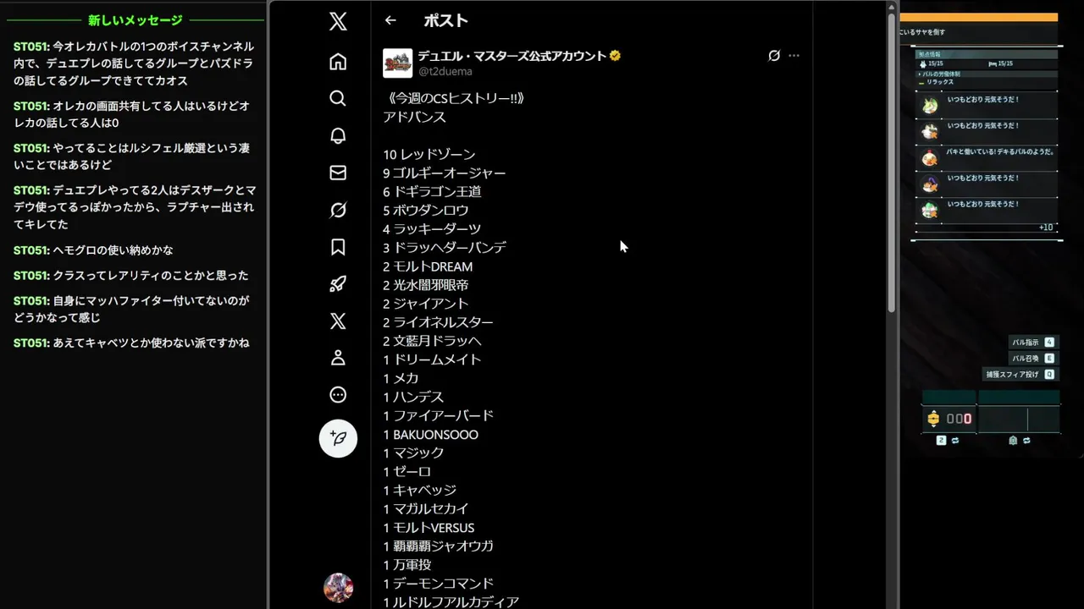Click the post line 1 BAKUONSOOO

(430, 434)
